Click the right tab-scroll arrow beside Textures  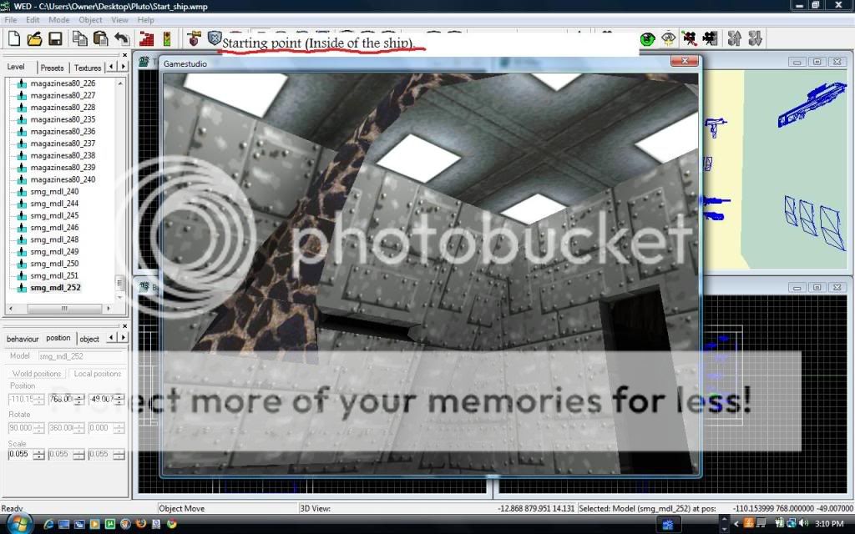click(x=124, y=67)
